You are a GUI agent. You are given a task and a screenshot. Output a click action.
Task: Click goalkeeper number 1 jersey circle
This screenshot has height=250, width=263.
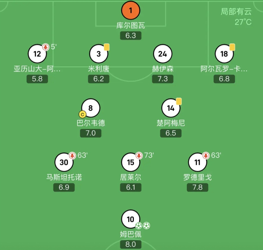coord(131,11)
